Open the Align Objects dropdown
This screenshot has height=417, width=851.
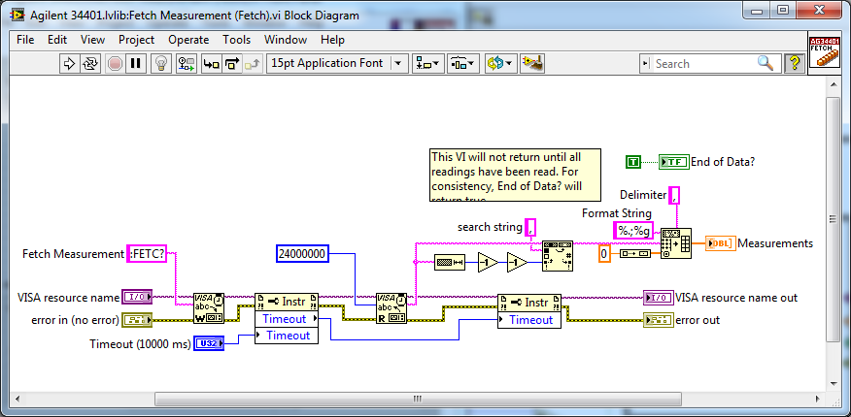pyautogui.click(x=428, y=63)
